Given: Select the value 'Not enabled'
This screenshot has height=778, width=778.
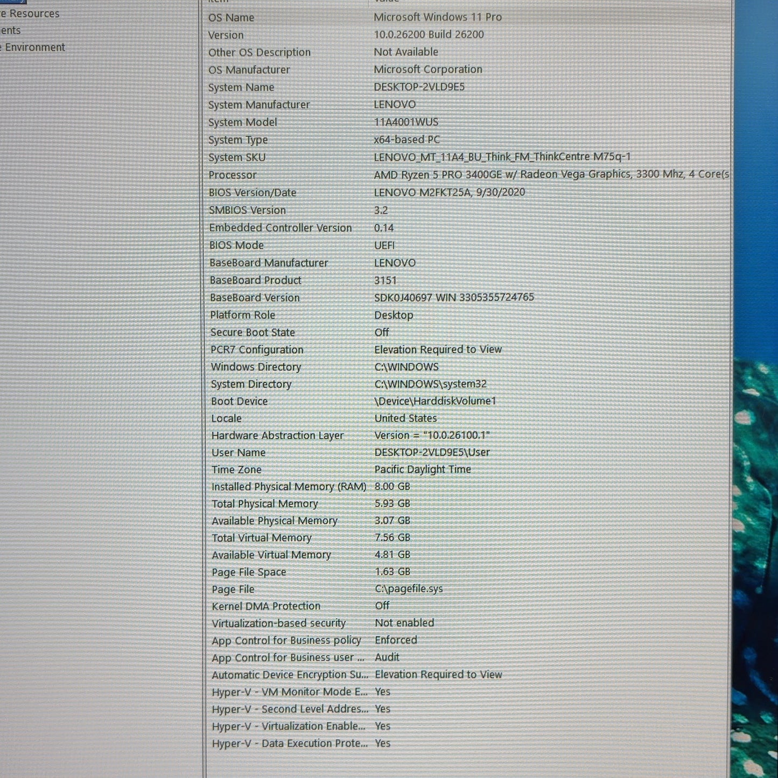Looking at the screenshot, I should [404, 623].
